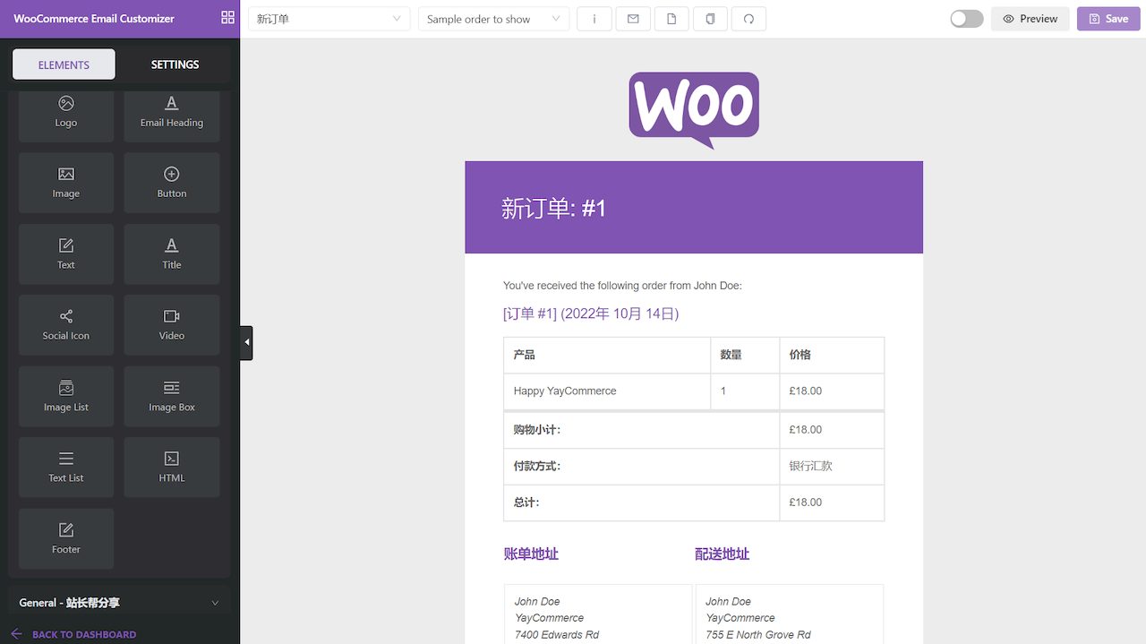Click the circular reset arrow icon

point(748,19)
